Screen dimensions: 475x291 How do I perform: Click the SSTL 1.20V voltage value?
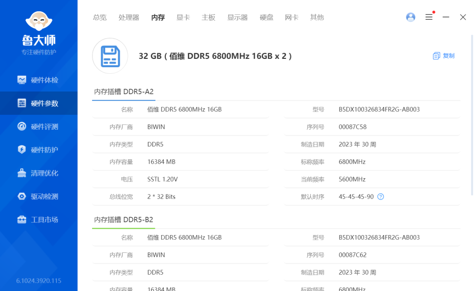pos(162,179)
